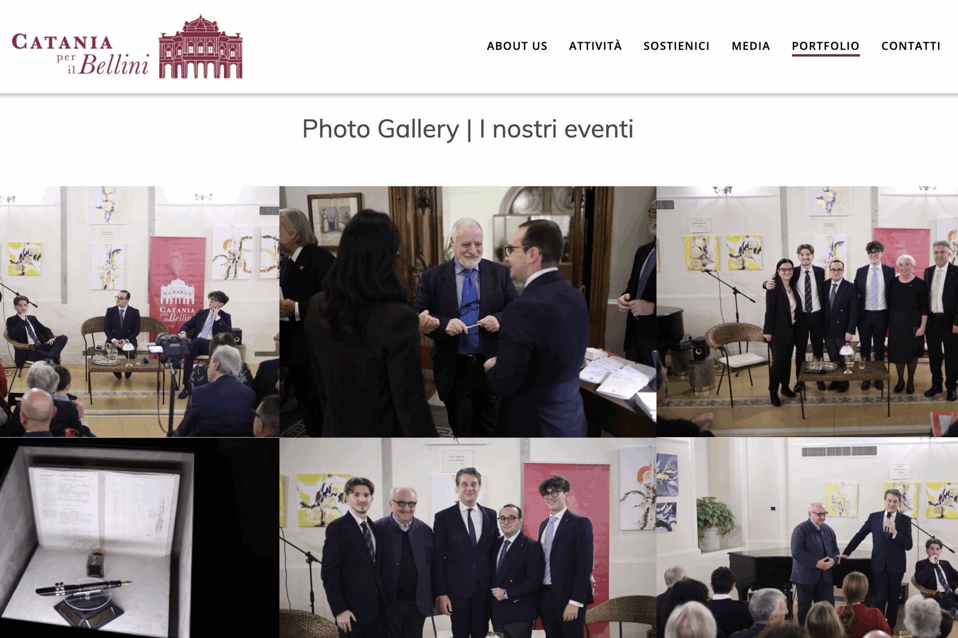Click the Photo Gallery heading
The height and width of the screenshot is (638, 958).
coord(468,129)
